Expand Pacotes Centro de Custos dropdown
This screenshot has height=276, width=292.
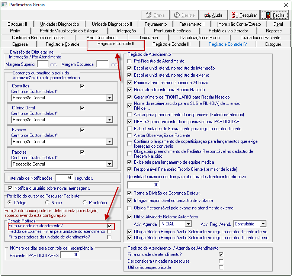109,164
